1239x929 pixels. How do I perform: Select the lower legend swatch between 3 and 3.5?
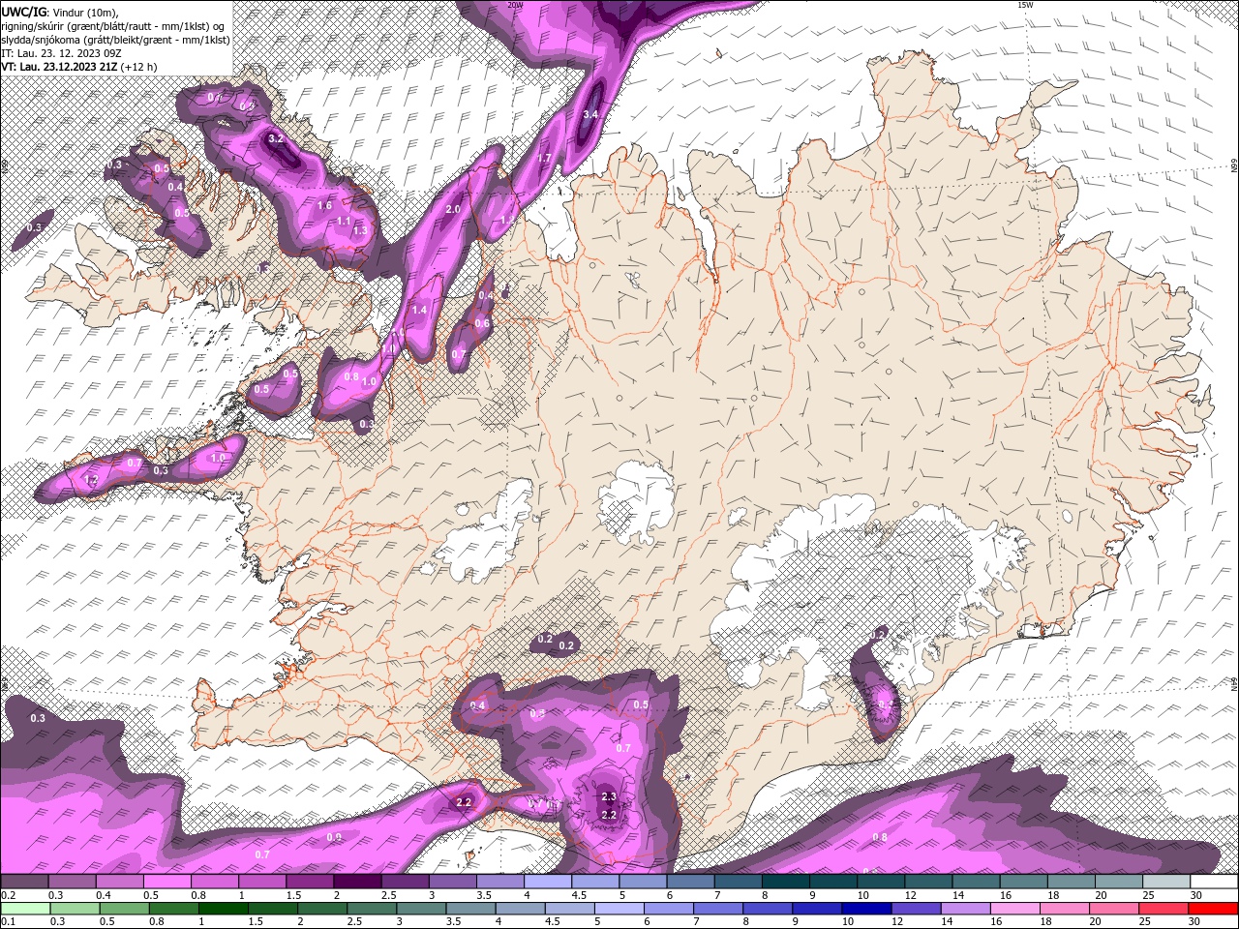(x=421, y=909)
